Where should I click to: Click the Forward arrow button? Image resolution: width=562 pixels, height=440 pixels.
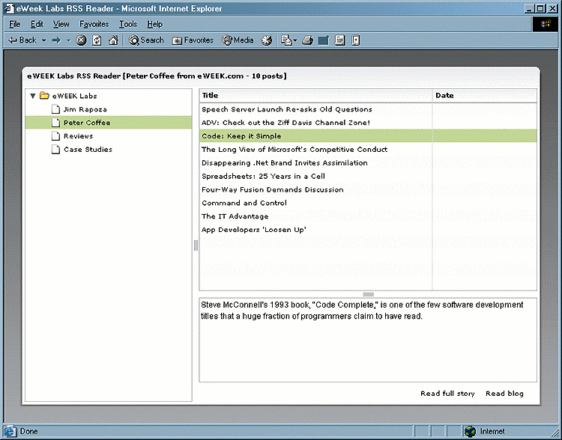[56, 40]
